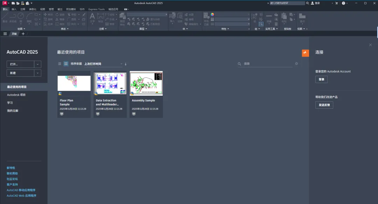Expand the 绘图 (Draw) panel flyout
Image resolution: width=378 pixels, height=204 pixels.
point(21,29)
